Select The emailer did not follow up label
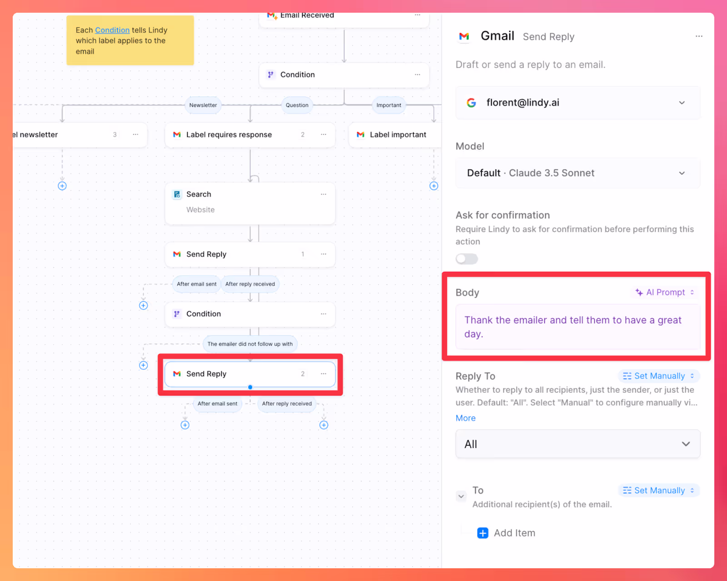Viewport: 727px width, 581px height. click(250, 344)
